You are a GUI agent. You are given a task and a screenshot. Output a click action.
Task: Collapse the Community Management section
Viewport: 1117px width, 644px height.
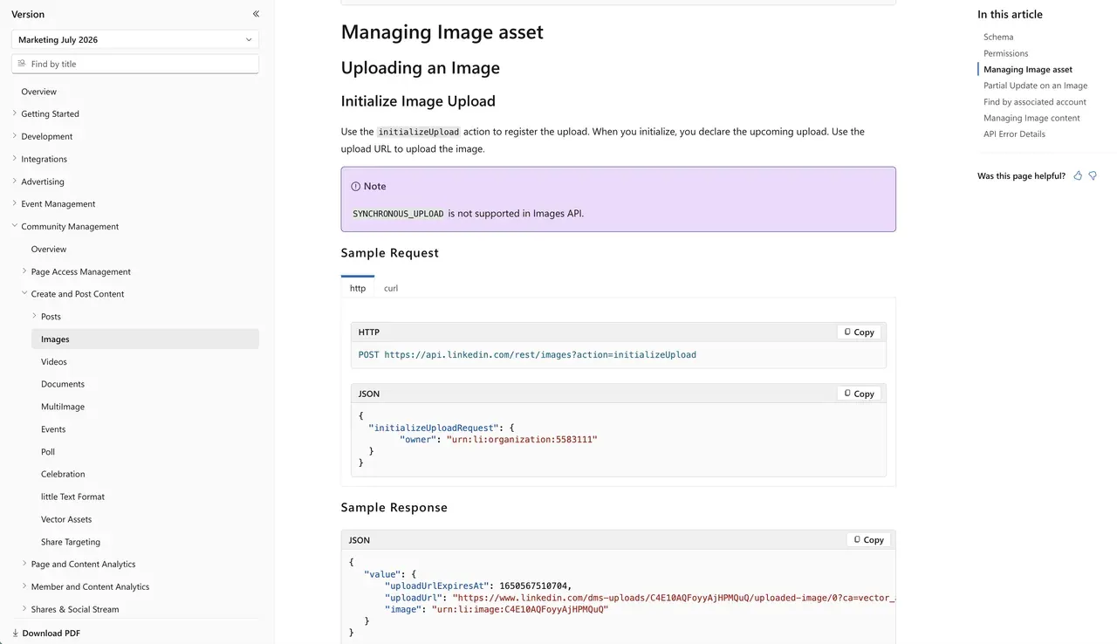click(15, 226)
